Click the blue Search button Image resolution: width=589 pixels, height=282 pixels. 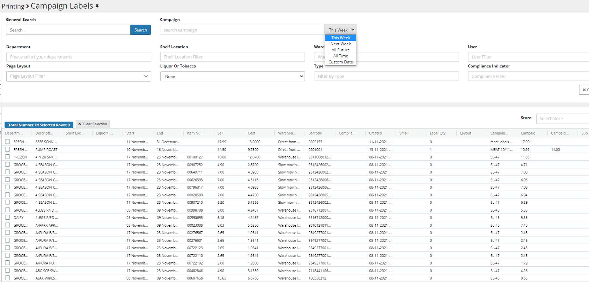[141, 30]
